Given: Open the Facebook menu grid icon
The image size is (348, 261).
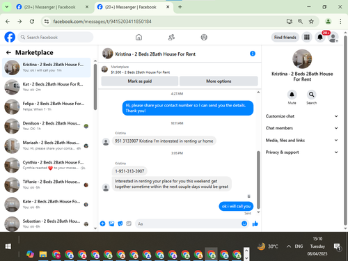Looking at the screenshot, I should click(307, 37).
